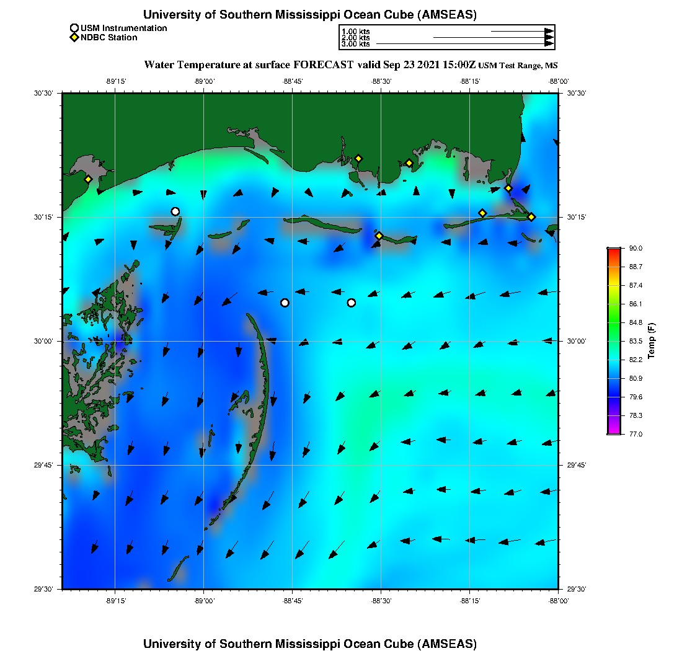The height and width of the screenshot is (651, 682).
Task: Click the NDBC Station legend text
Action: pos(108,37)
